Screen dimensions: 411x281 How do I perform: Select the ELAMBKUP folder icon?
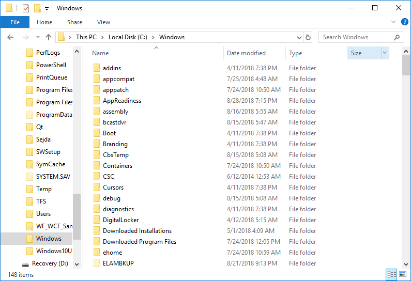coord(97,263)
